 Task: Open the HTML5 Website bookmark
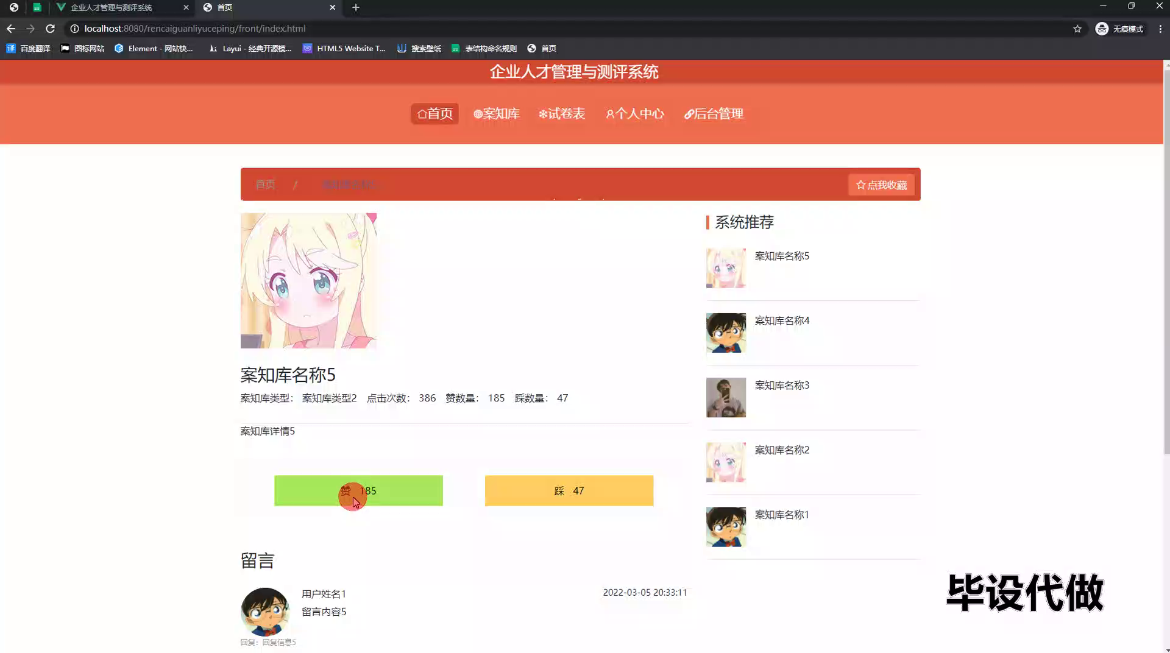click(x=344, y=48)
